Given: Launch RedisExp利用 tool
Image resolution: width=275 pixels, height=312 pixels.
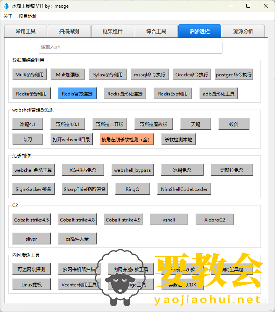Looking at the screenshot, I should tap(173, 94).
